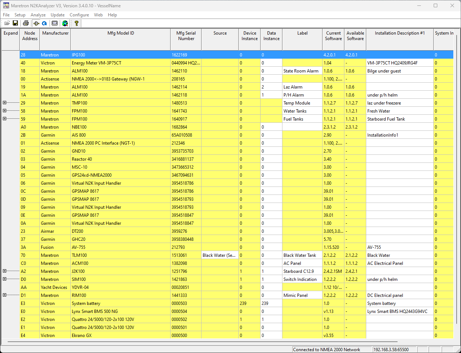Viewport: 461px width, 353px height.
Task: Click the Mimic Panel label cell
Action: coord(302,295)
